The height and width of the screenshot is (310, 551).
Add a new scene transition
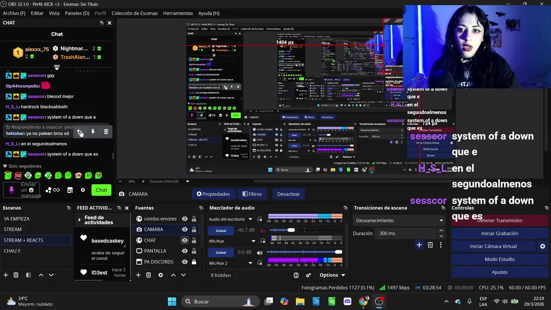click(419, 245)
